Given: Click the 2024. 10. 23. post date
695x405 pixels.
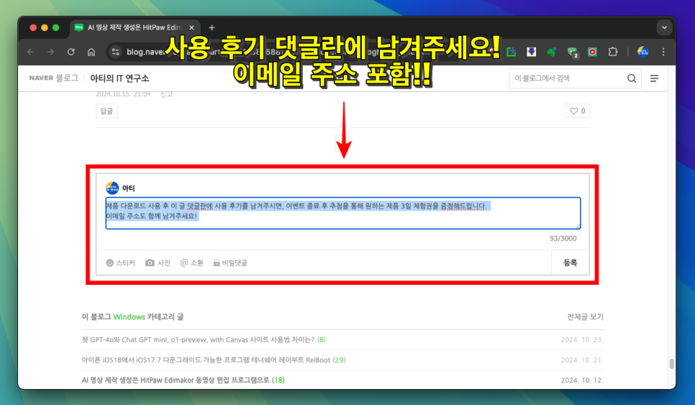Looking at the screenshot, I should pos(582,340).
